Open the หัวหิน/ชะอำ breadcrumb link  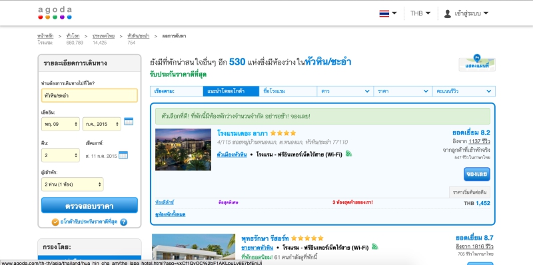point(139,36)
